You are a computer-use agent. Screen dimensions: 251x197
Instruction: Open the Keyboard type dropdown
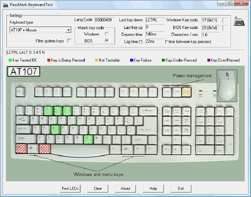pos(40,30)
